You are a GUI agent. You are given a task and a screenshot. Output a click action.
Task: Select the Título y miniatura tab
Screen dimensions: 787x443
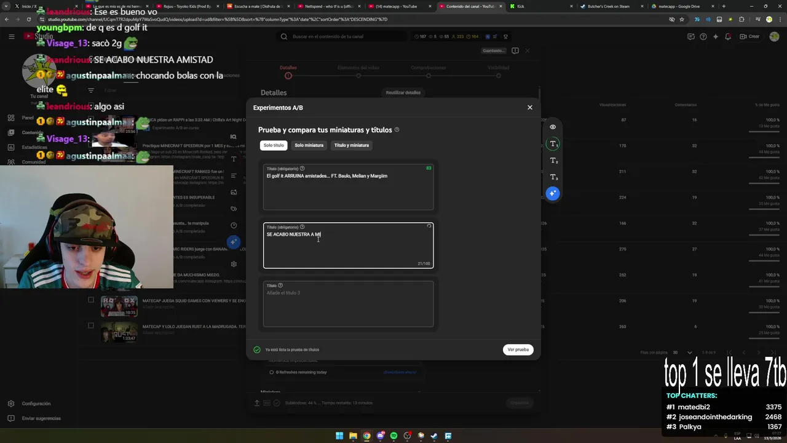[x=352, y=145]
